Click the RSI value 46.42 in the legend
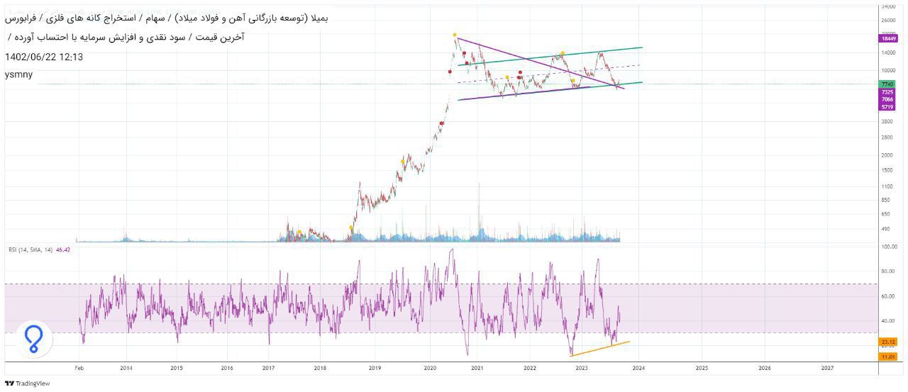 [63, 250]
